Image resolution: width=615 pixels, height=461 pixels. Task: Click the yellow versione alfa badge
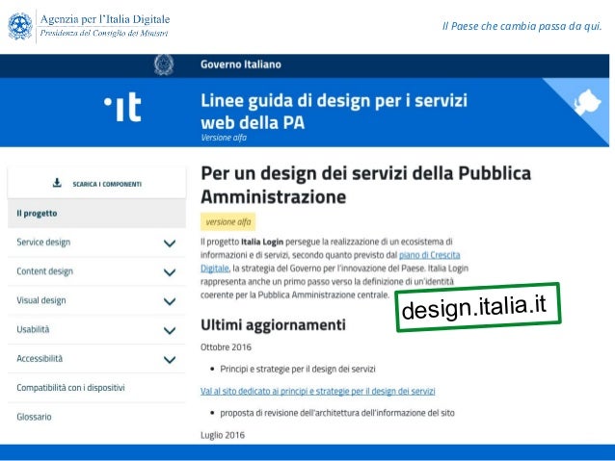point(228,222)
